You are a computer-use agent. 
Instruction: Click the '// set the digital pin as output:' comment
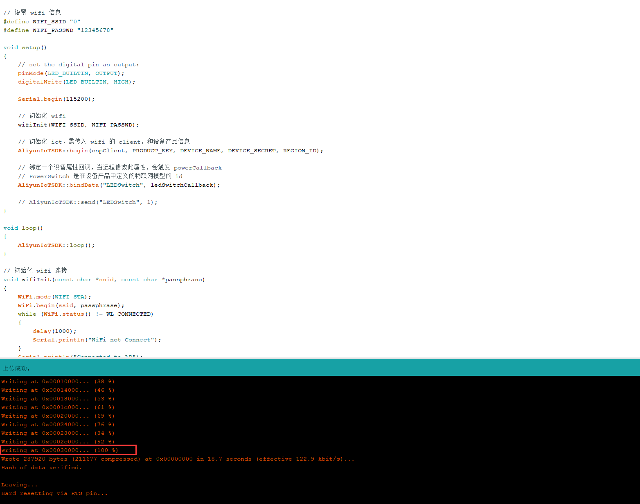click(x=79, y=65)
